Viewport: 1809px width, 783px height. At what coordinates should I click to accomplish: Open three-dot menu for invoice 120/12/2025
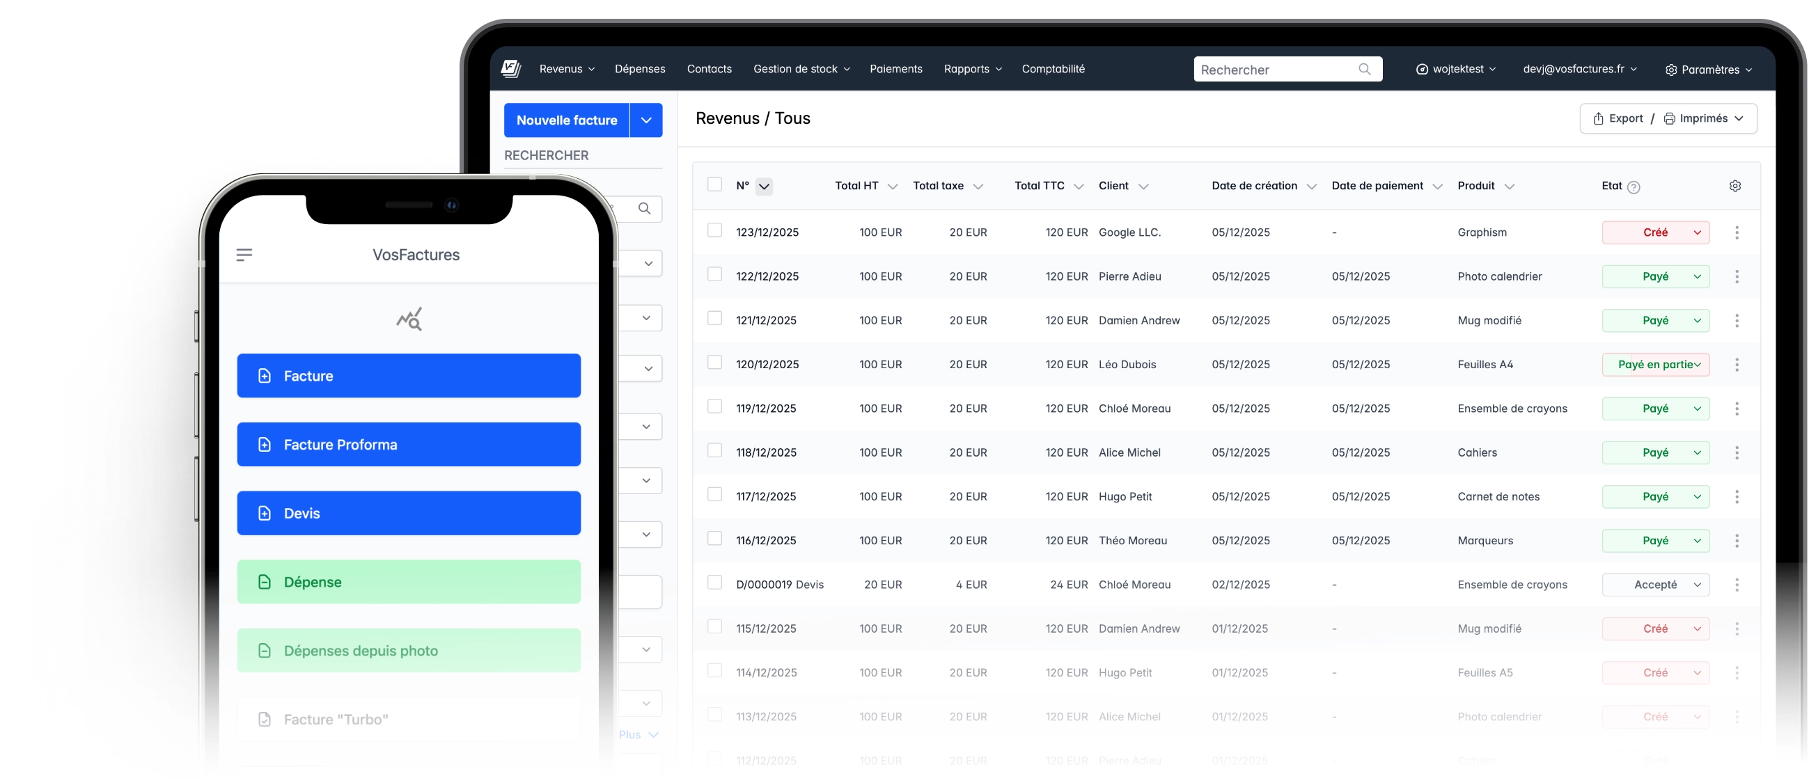pos(1737,365)
